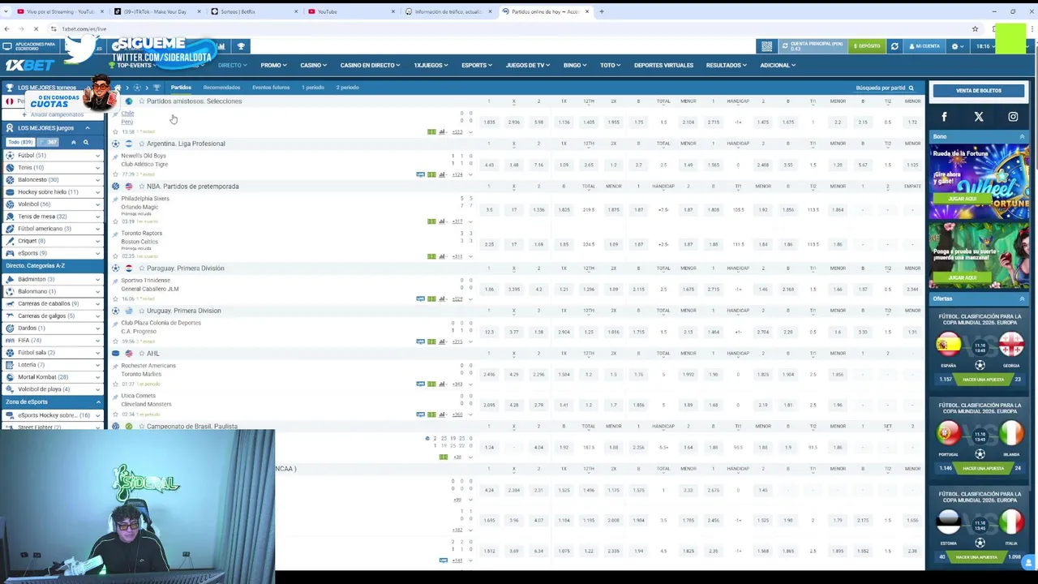Switch to the 2 periodo tab
The image size is (1038, 584).
(x=347, y=88)
